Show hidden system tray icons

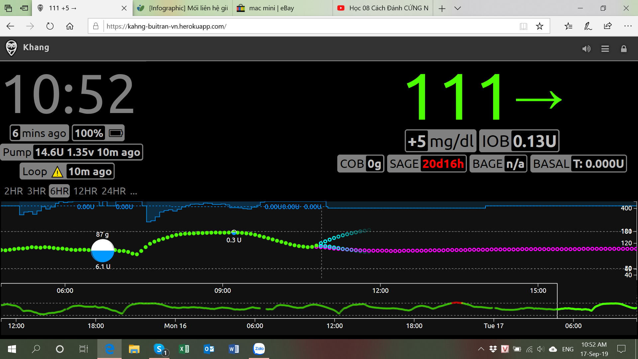(x=481, y=349)
